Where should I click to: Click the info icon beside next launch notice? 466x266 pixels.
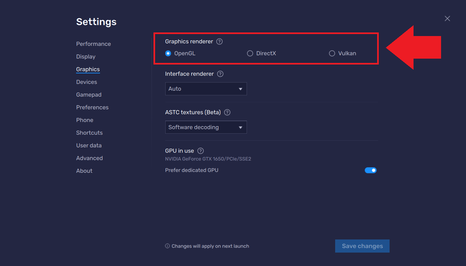click(167, 246)
